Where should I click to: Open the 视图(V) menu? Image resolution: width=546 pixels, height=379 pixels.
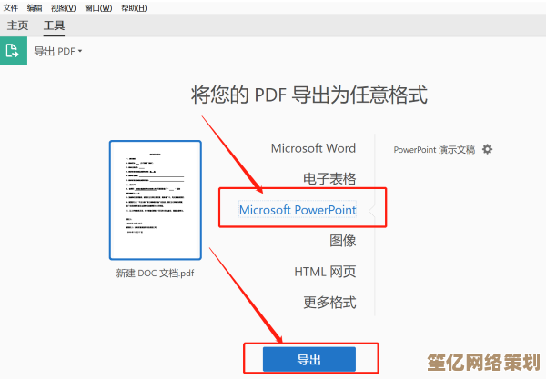pyautogui.click(x=64, y=7)
